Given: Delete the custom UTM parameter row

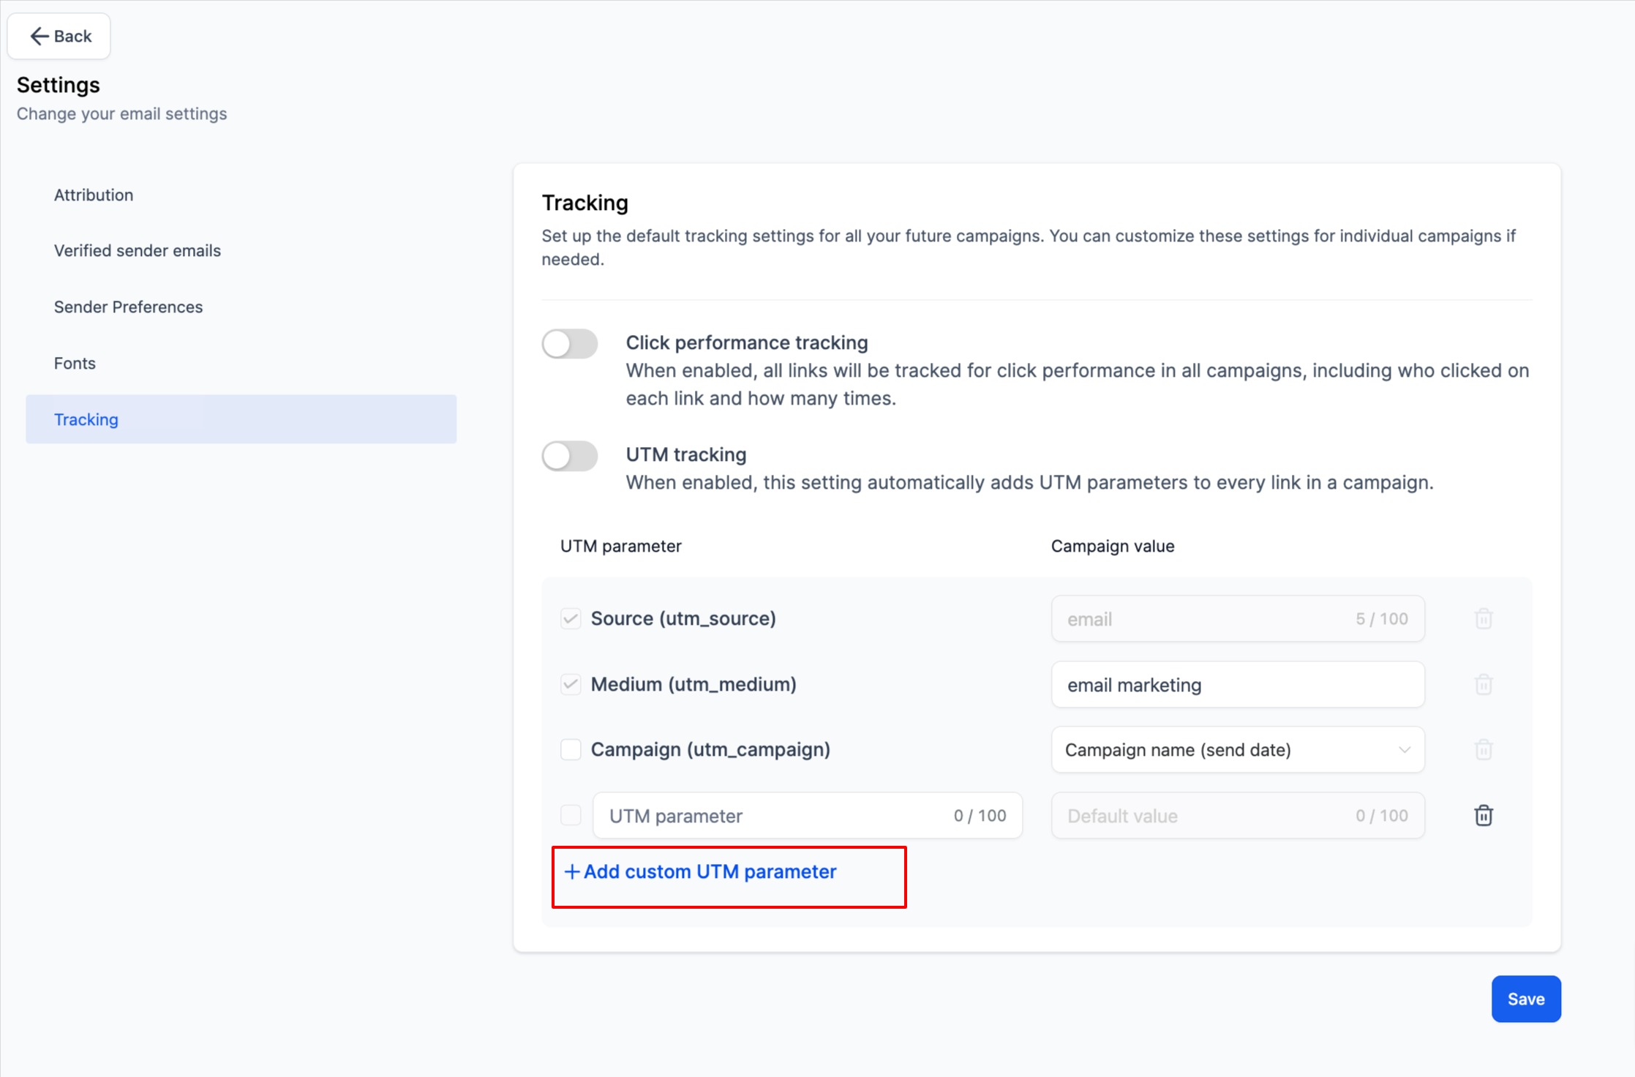Looking at the screenshot, I should (1483, 815).
